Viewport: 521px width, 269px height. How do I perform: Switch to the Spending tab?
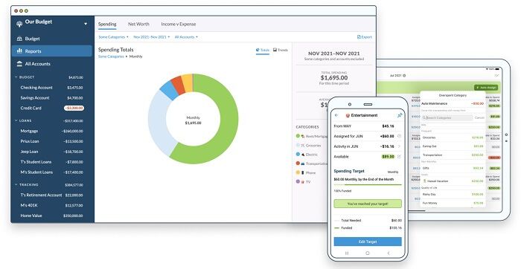pos(107,25)
